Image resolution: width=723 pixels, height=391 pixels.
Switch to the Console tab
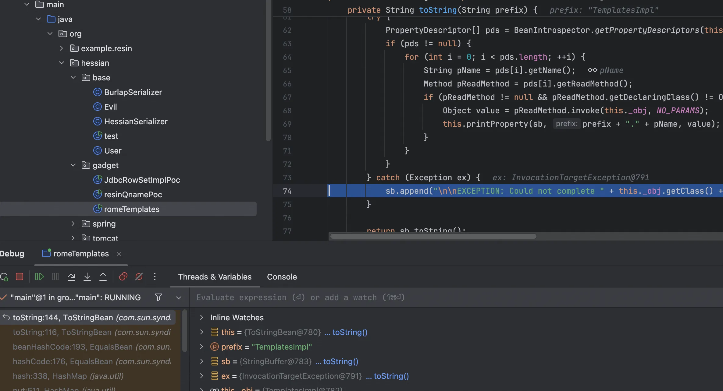click(282, 277)
